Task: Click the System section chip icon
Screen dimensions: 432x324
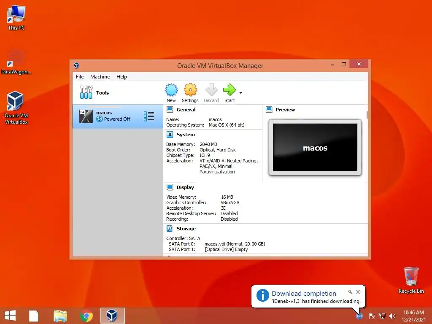Action: pyautogui.click(x=170, y=135)
